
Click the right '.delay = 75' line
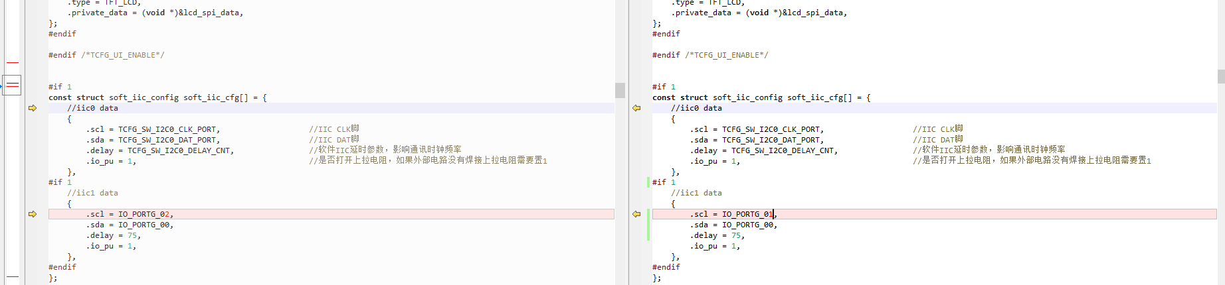pyautogui.click(x=717, y=235)
